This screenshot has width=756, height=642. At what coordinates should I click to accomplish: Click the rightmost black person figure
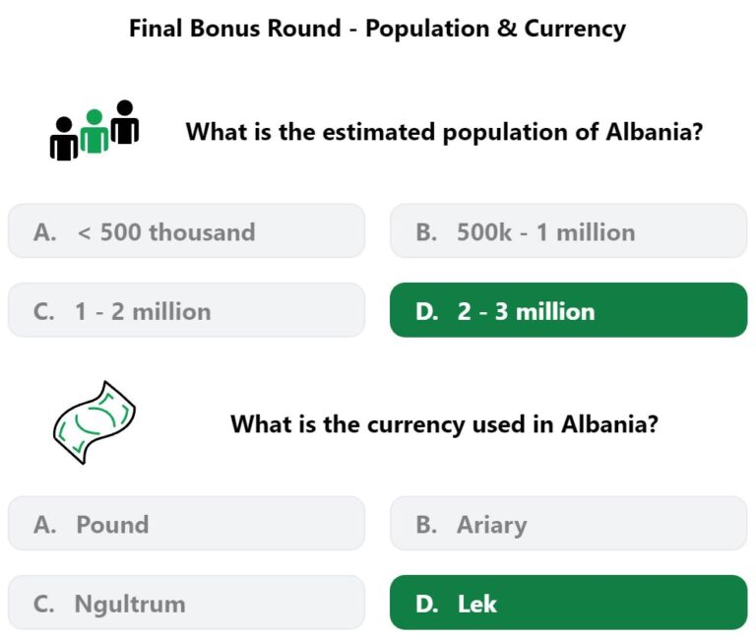click(x=125, y=121)
